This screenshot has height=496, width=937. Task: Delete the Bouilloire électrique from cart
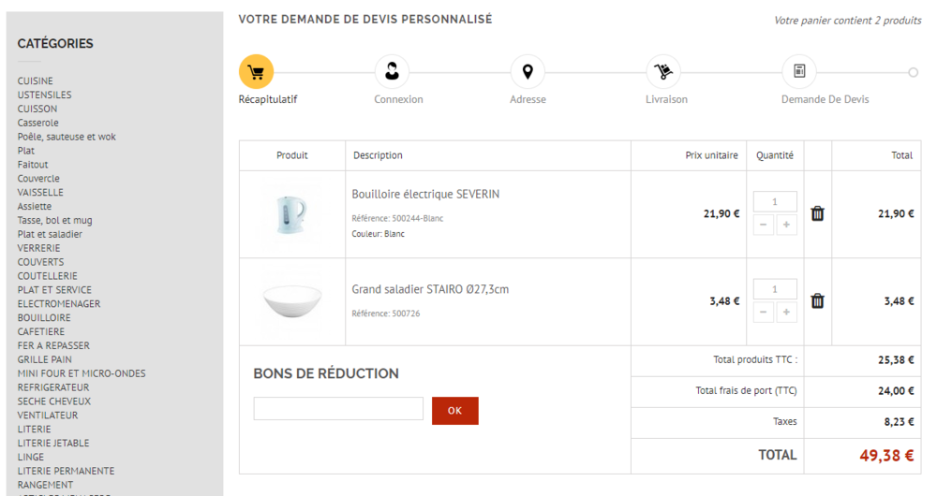(x=817, y=213)
